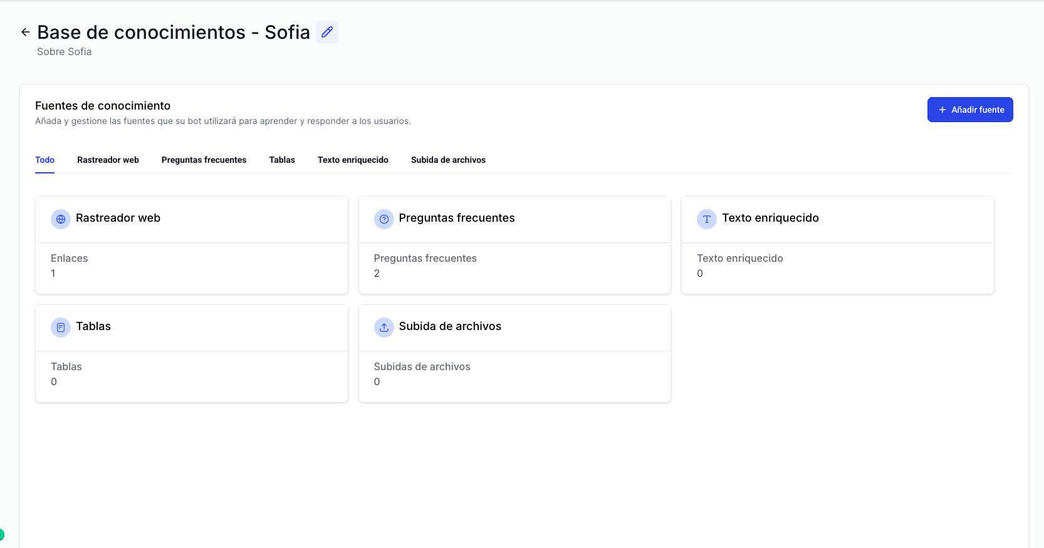Open the Preguntas frecuentes card showing 2
The width and height of the screenshot is (1044, 548).
514,266
